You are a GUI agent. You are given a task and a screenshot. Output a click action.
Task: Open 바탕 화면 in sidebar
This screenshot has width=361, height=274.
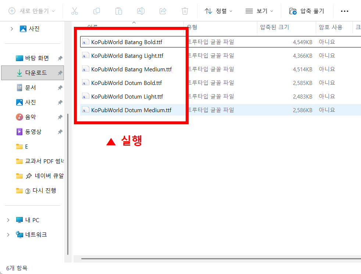[32, 58]
